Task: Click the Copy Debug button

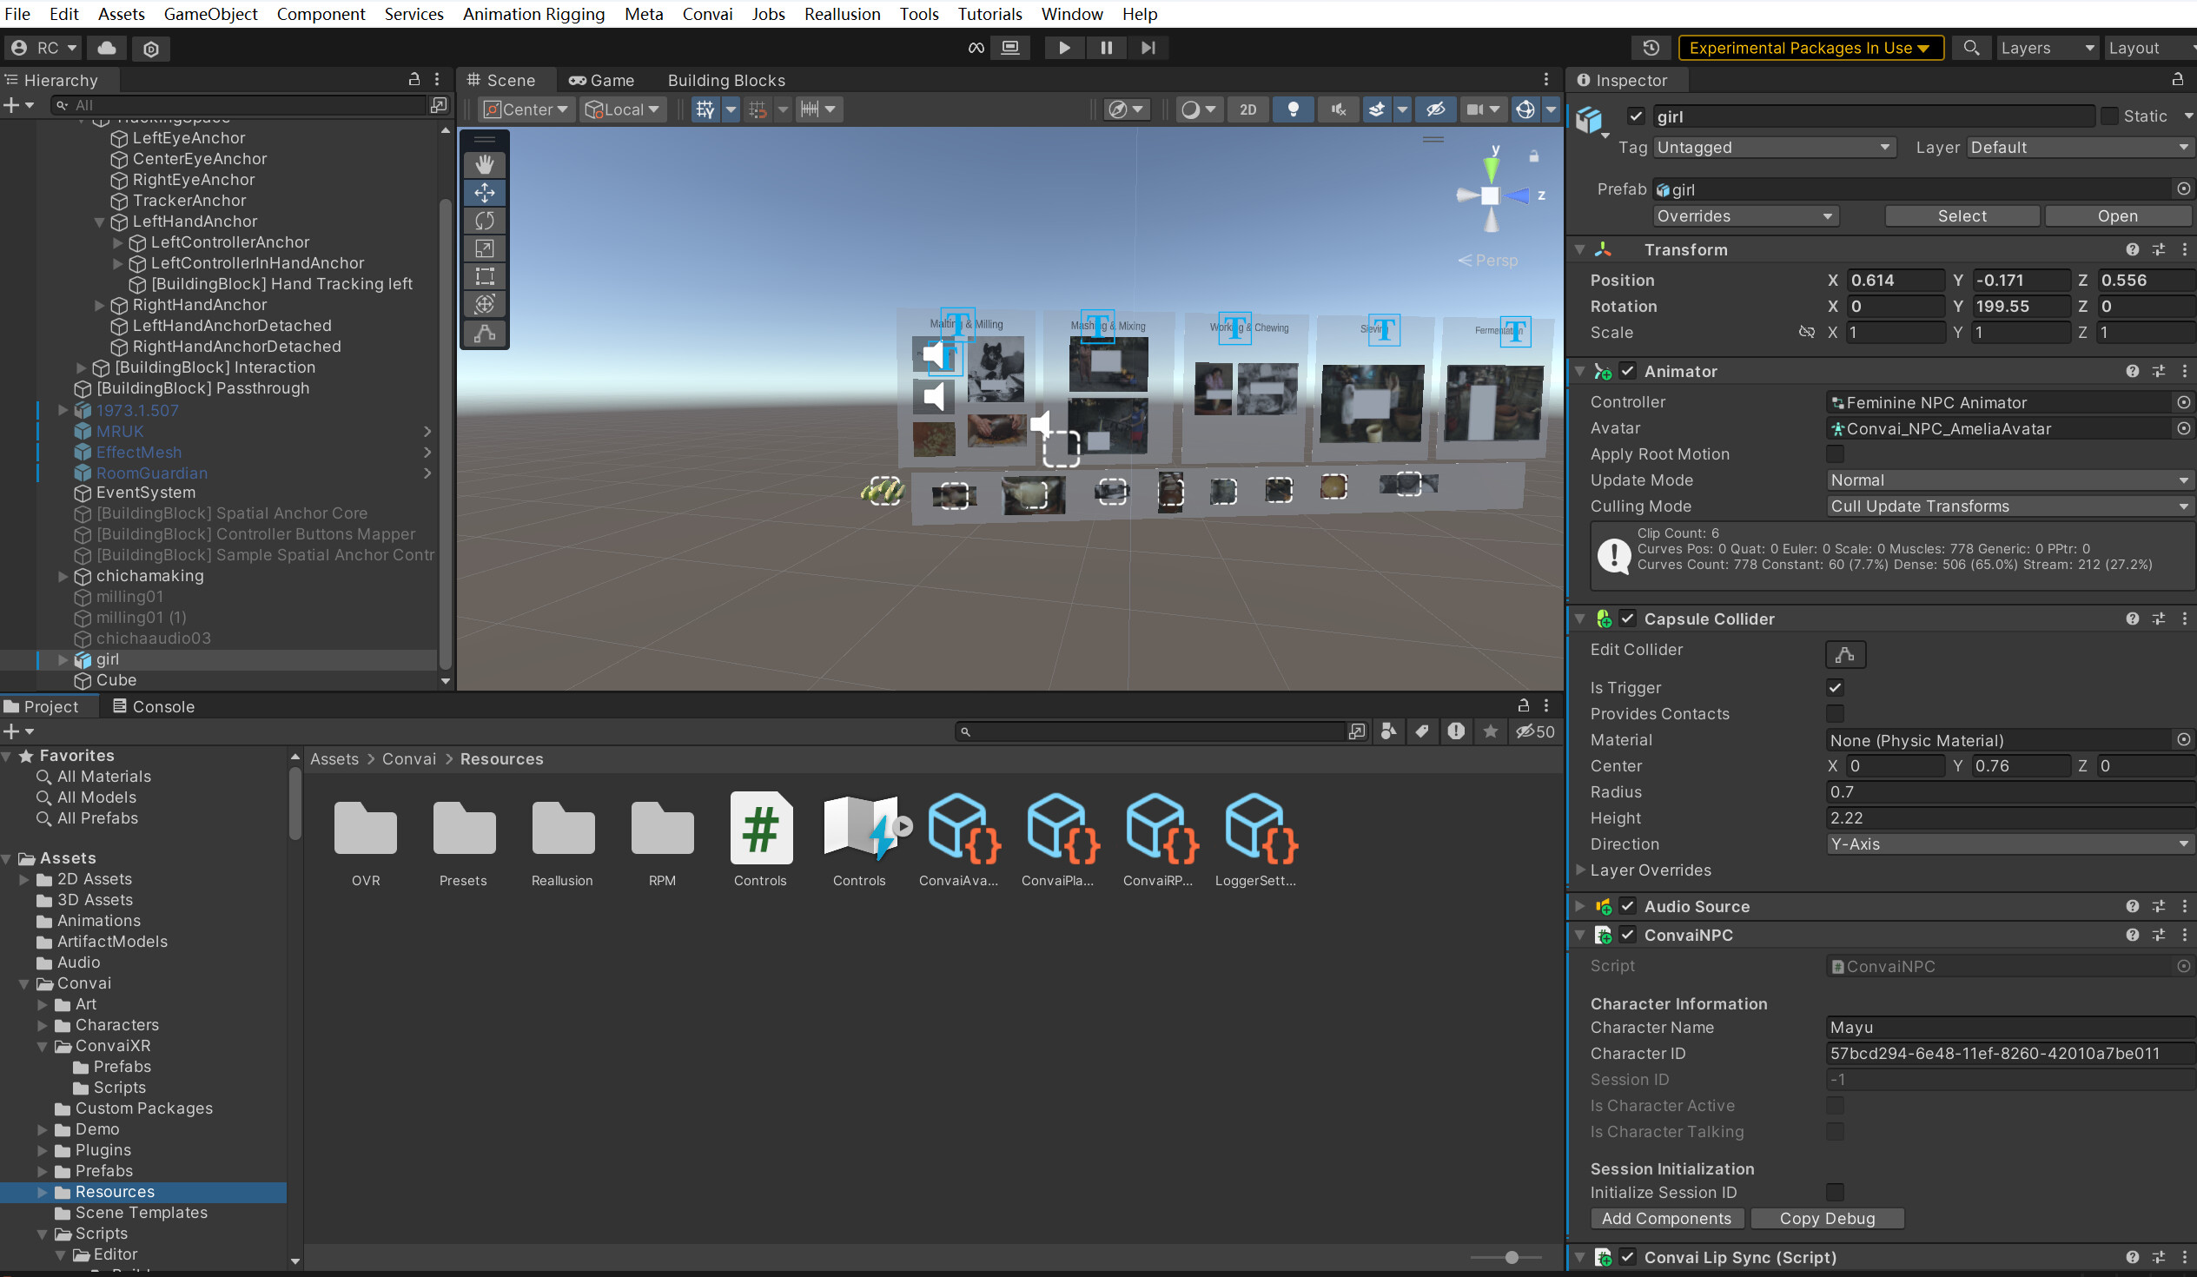Action: point(1826,1219)
